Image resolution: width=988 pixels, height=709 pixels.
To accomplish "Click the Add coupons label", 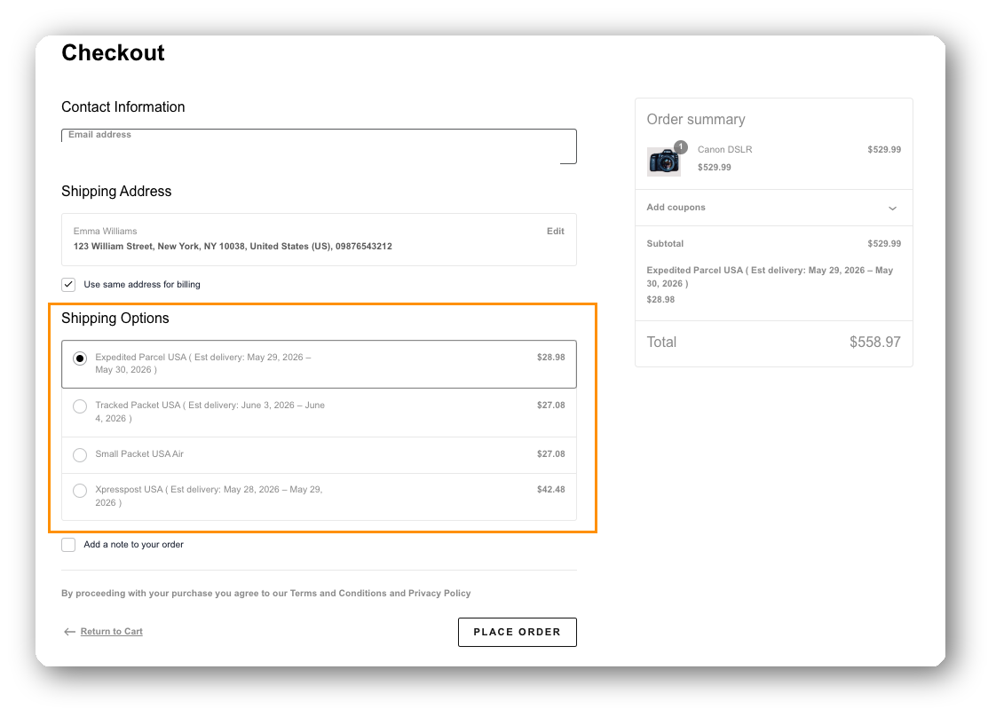I will click(x=676, y=207).
